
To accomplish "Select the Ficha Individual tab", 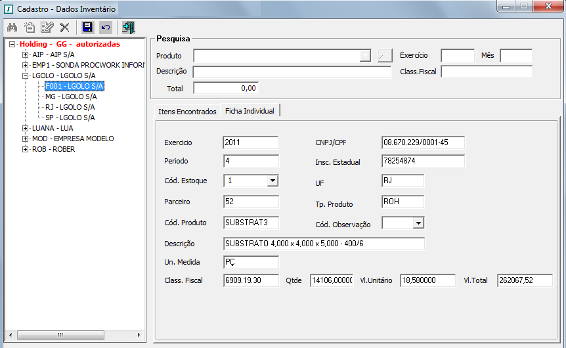I will (250, 111).
